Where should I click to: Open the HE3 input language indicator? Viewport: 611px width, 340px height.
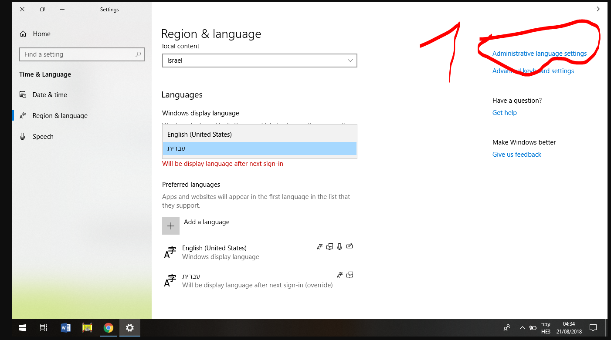pos(546,328)
